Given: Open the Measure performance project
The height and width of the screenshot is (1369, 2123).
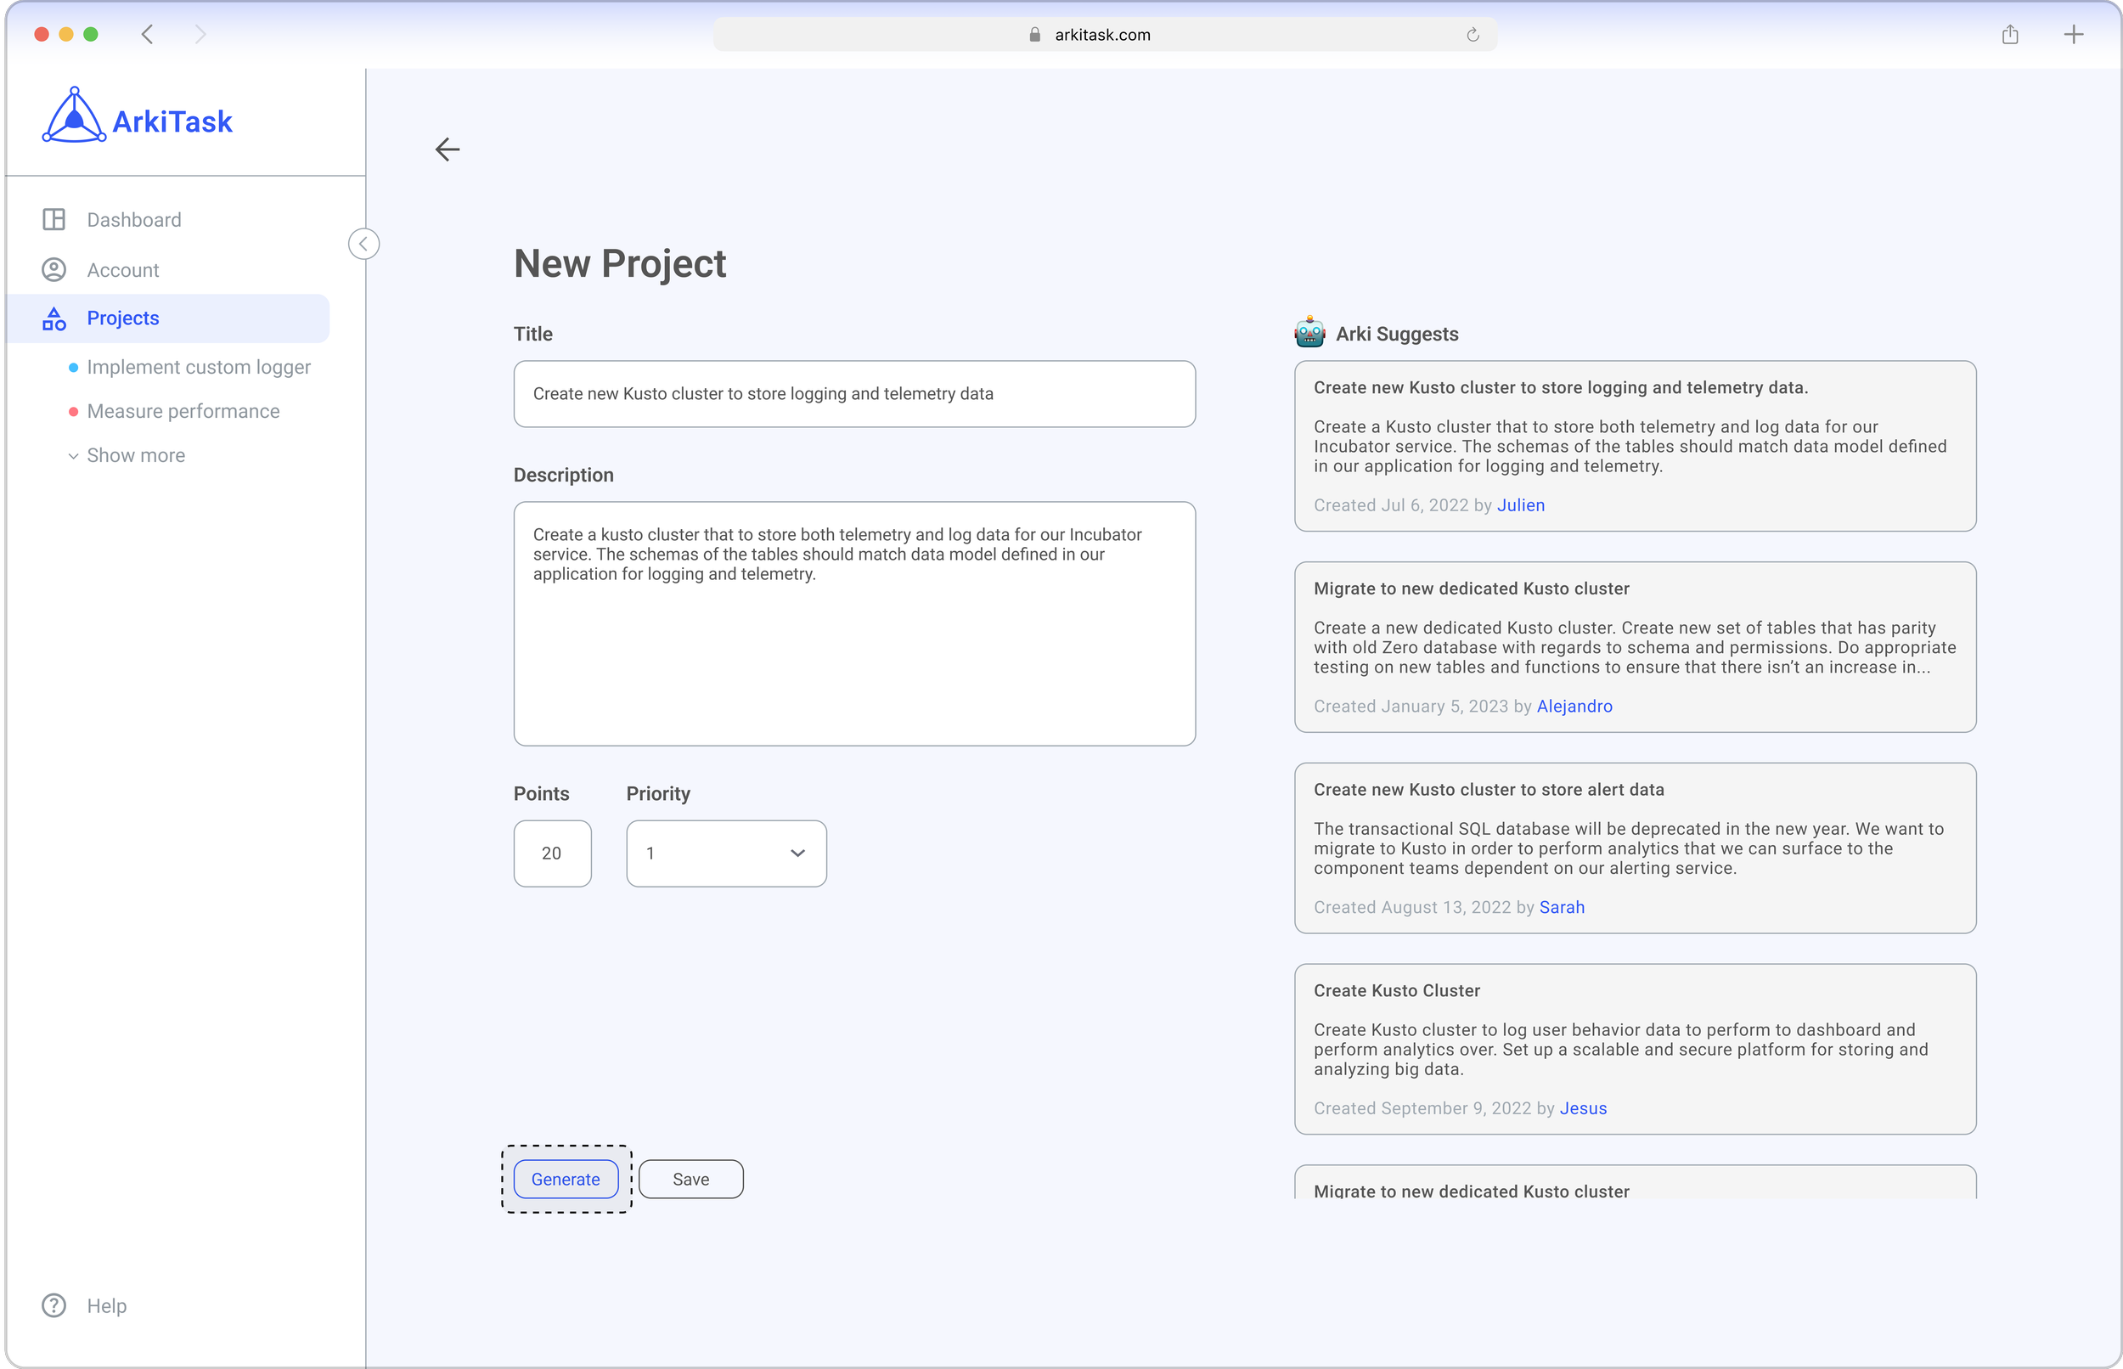Looking at the screenshot, I should (183, 412).
